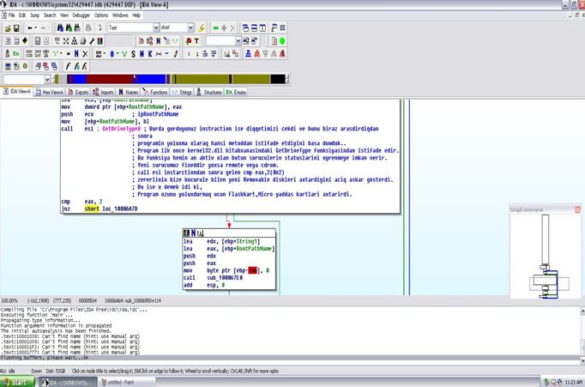
Task: Click the yellow lightning bolt icon
Action: (202, 28)
